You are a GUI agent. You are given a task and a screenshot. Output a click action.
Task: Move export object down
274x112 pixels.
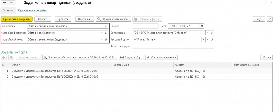point(11,58)
